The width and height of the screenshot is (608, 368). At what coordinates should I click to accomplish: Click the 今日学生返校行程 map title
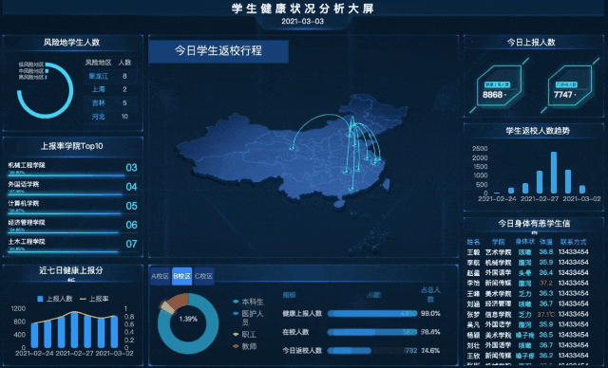[218, 50]
